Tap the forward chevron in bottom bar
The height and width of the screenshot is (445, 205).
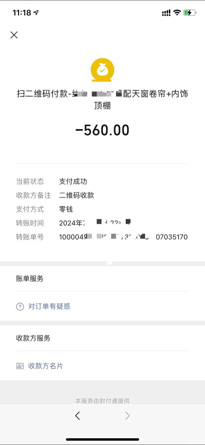[127, 416]
